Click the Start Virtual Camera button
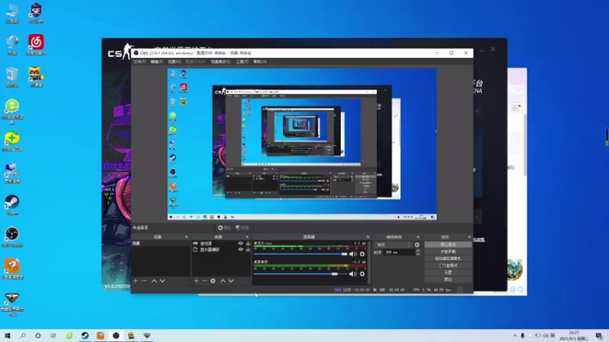The width and height of the screenshot is (609, 342). [x=448, y=258]
